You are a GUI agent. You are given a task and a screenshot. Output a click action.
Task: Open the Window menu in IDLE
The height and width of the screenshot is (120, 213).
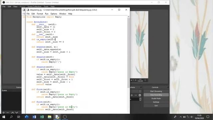[x=63, y=14]
